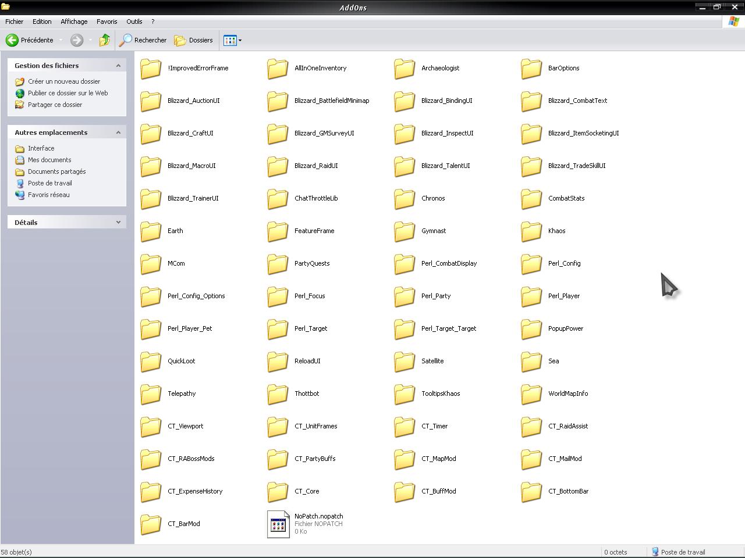This screenshot has width=745, height=558.
Task: Open the Rechercher search tool
Action: tap(143, 40)
